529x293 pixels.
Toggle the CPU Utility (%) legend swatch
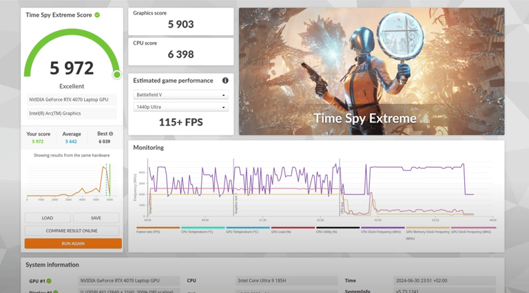pos(338,228)
